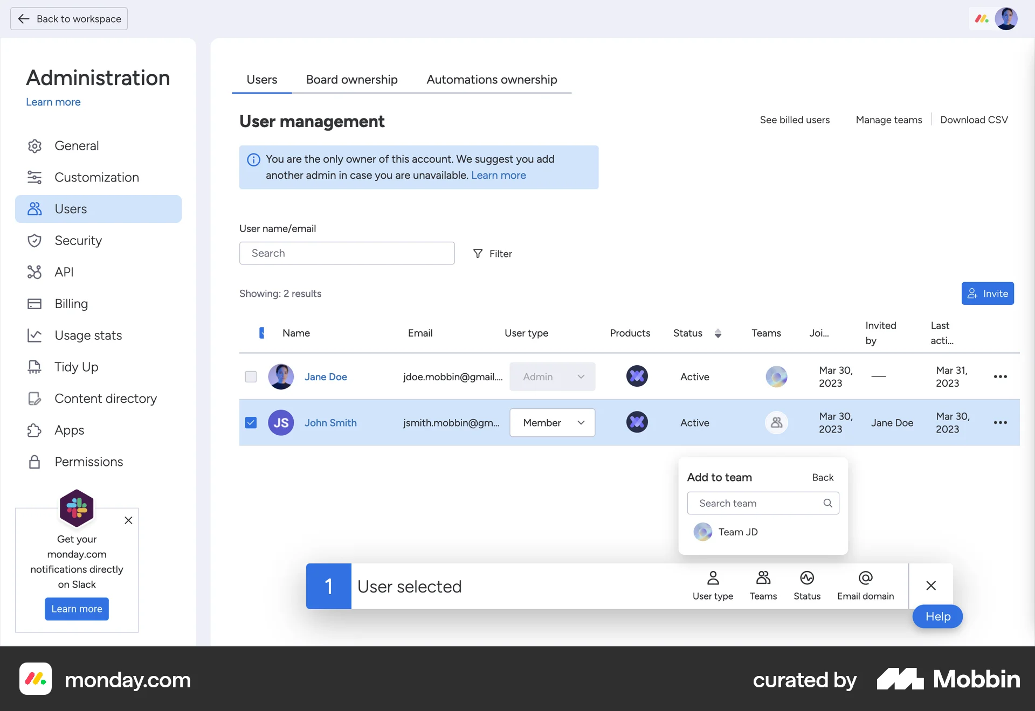The image size is (1035, 711).
Task: View Usage stats
Action: pyautogui.click(x=88, y=335)
